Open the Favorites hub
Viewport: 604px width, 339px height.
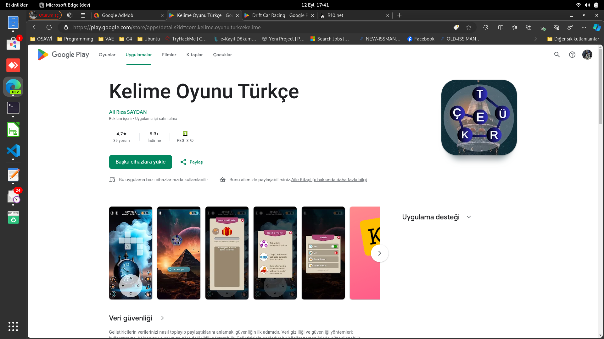(515, 27)
